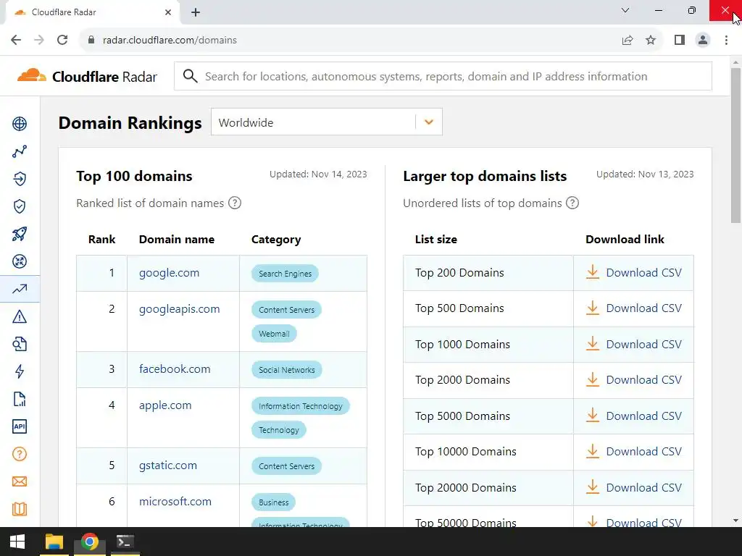Open a new browser tab
The height and width of the screenshot is (556, 742).
[x=196, y=12]
